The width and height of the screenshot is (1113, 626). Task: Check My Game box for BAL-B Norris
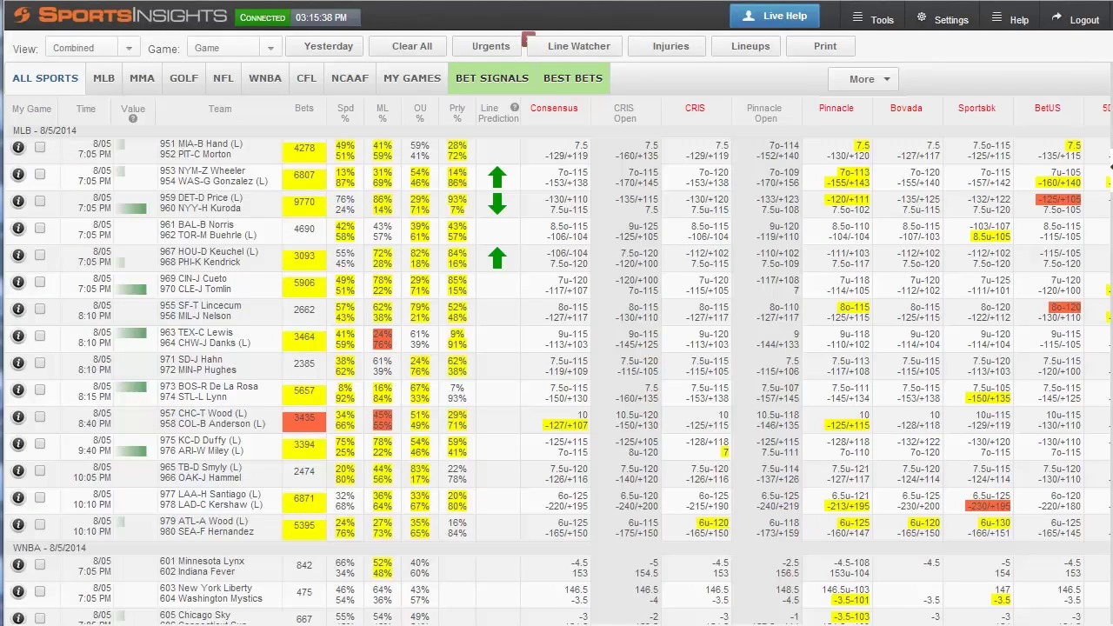coord(40,229)
